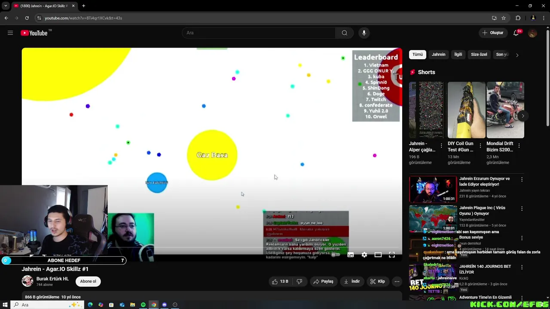Open the Chrome profile avatar
The width and height of the screenshot is (550, 309).
pos(533,18)
